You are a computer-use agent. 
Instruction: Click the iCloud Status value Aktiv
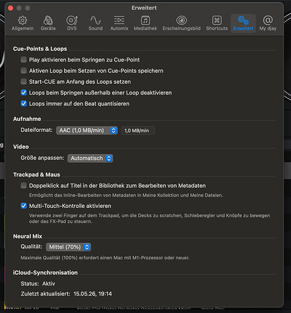coord(49,284)
